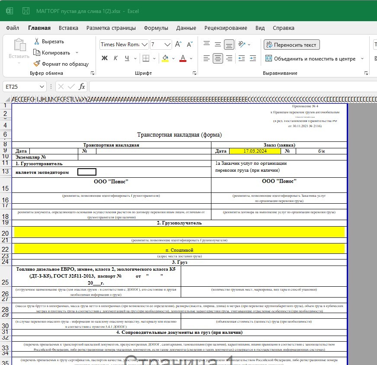
Task: Toggle Переносить текст wrap text
Action: click(x=292, y=45)
